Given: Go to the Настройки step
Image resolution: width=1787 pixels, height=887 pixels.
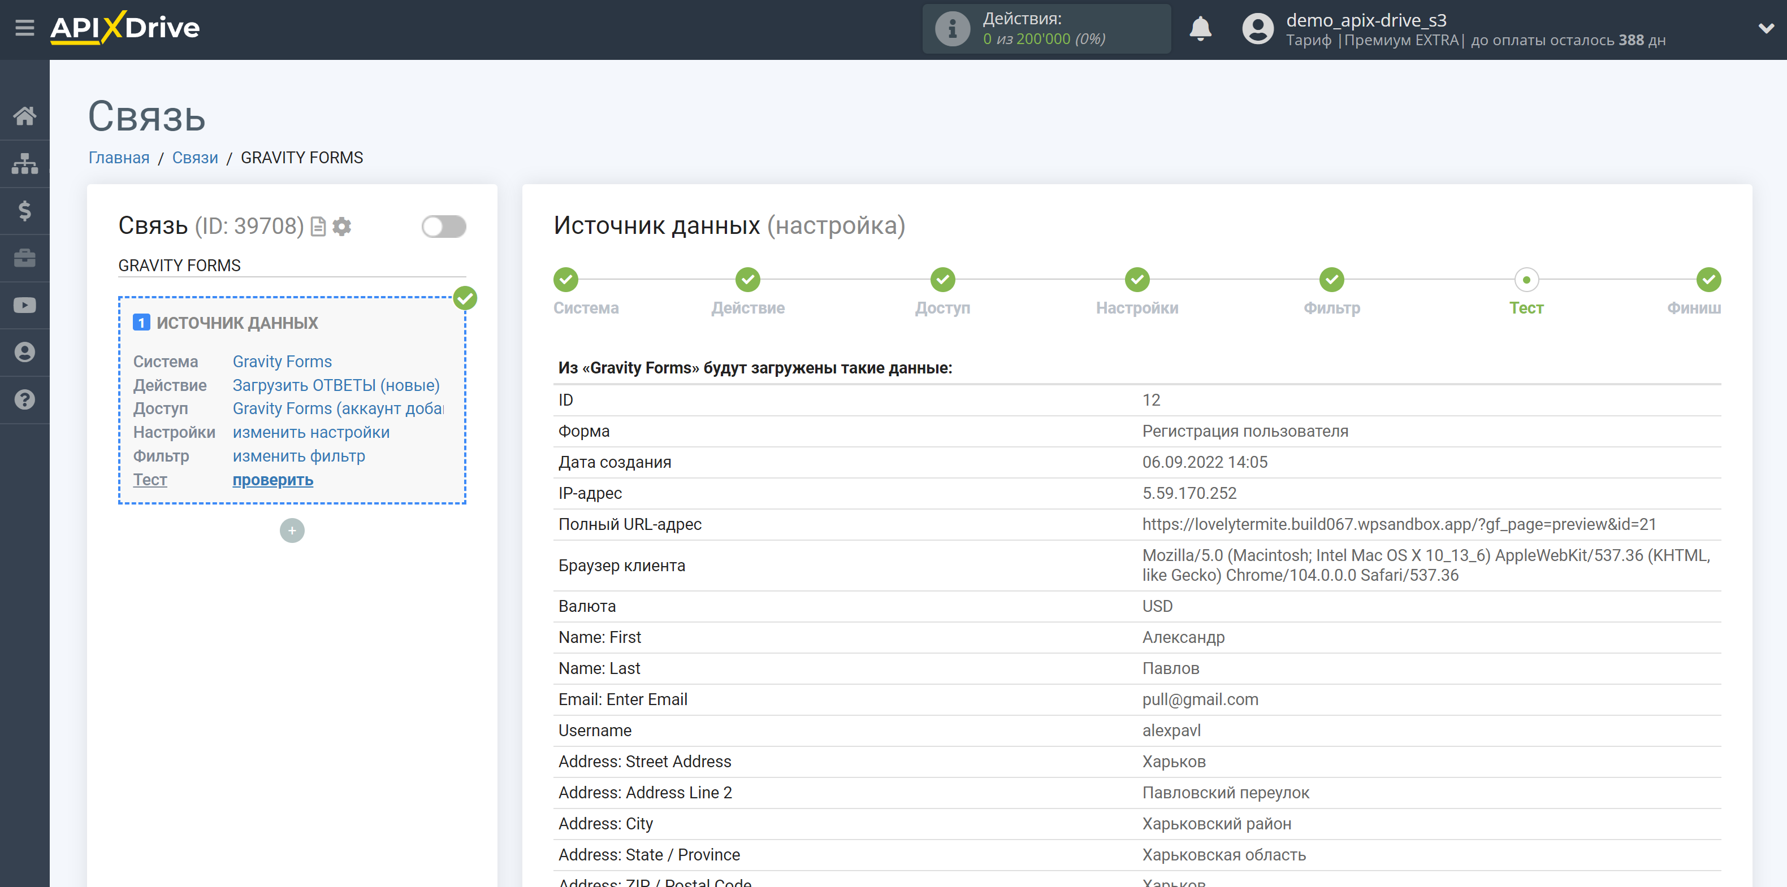Looking at the screenshot, I should 1137,280.
